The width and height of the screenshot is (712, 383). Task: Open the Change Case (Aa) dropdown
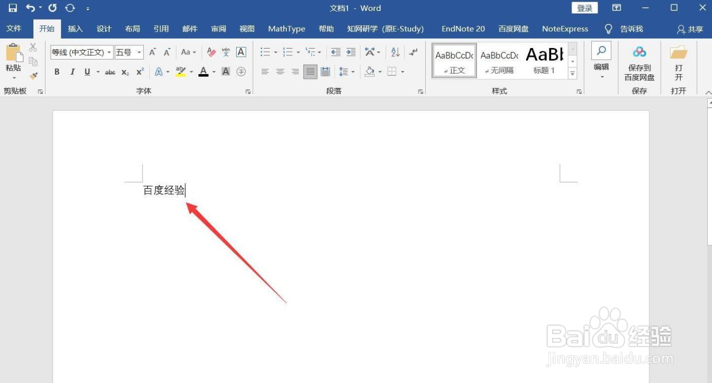click(x=189, y=52)
